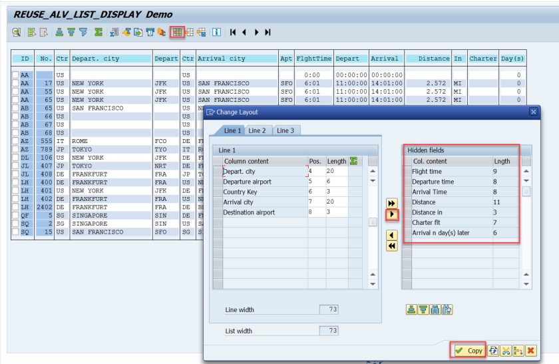Click the Line width value field
Image resolution: width=559 pixels, height=364 pixels.
329,309
